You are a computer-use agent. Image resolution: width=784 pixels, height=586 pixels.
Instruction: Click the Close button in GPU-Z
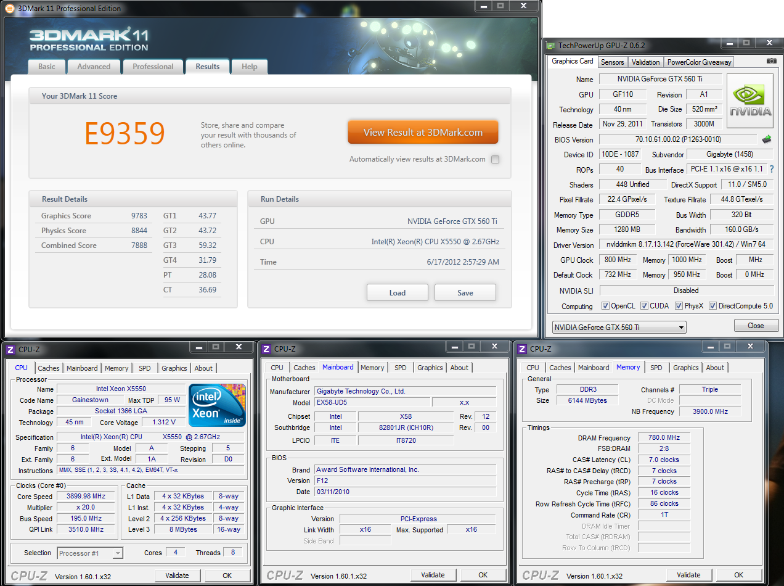tap(756, 325)
